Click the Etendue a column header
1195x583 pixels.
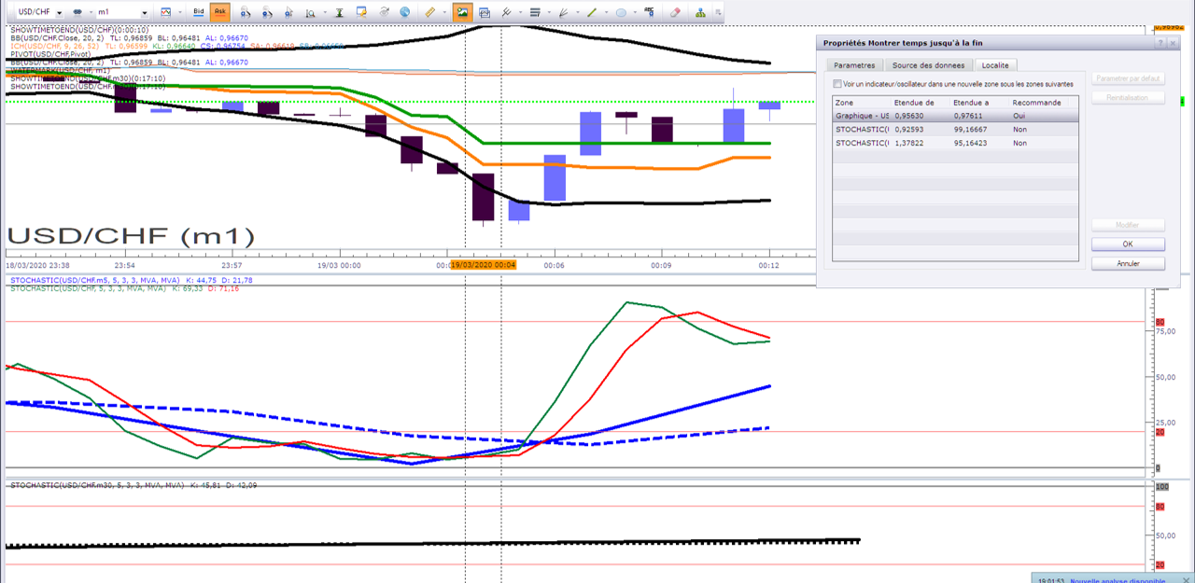978,103
